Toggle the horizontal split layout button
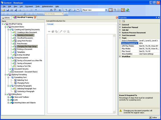Viewport: 161px width, 120px height. click(x=115, y=10)
